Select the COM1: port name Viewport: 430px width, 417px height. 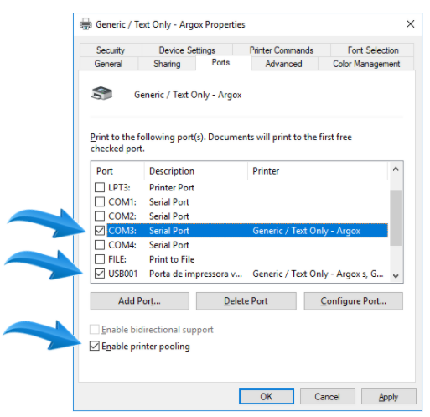tap(122, 201)
